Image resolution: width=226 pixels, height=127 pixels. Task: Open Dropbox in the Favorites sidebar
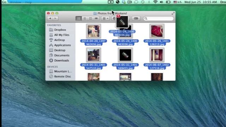coord(60,30)
